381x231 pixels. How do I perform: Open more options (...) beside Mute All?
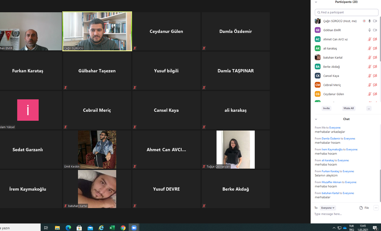click(369, 108)
